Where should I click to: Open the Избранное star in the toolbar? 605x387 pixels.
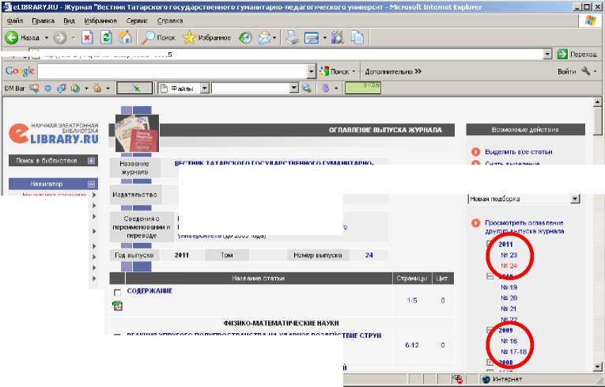coord(207,38)
